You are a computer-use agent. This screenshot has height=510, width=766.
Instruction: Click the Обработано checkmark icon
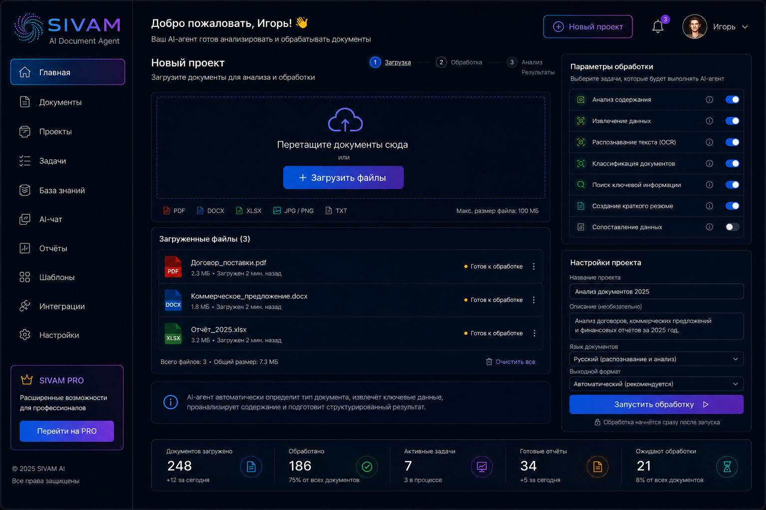pos(367,467)
